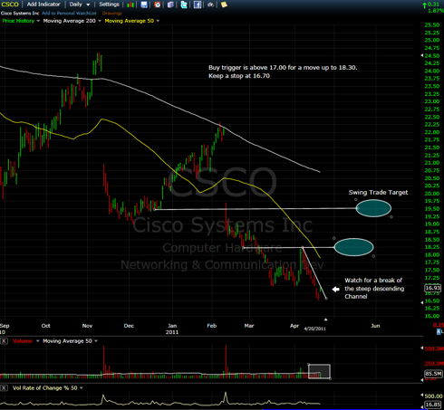Screen dimensions: 444x410
Task: Expand Price History dropdown arrow
Action: pyautogui.click(x=38, y=21)
